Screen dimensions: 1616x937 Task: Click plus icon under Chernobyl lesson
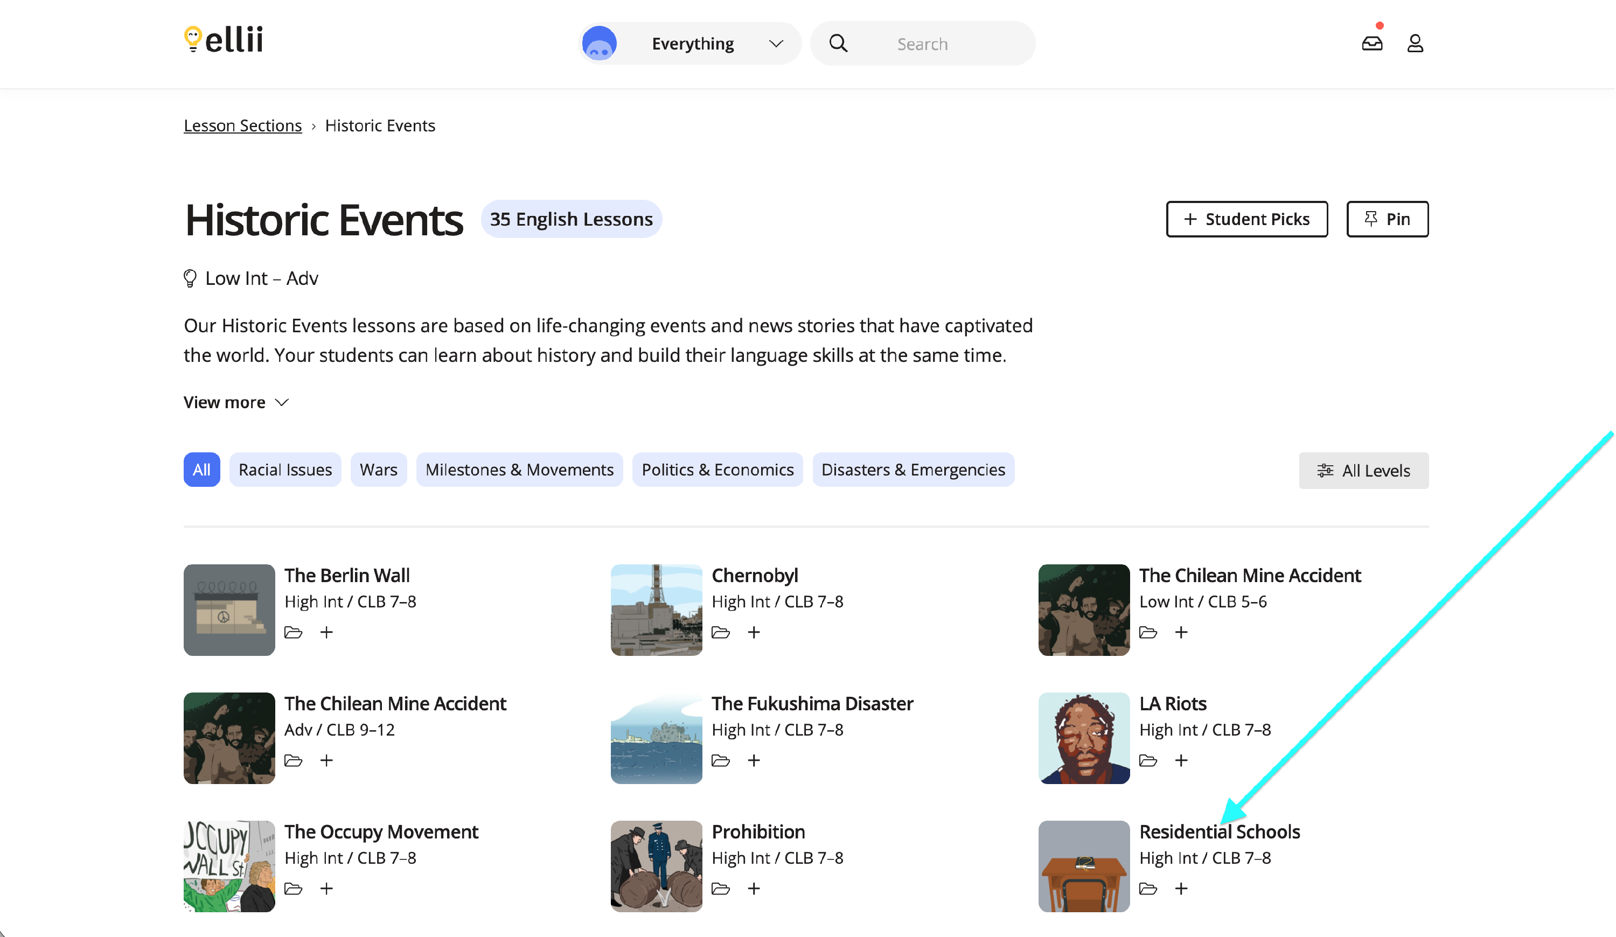click(x=754, y=633)
